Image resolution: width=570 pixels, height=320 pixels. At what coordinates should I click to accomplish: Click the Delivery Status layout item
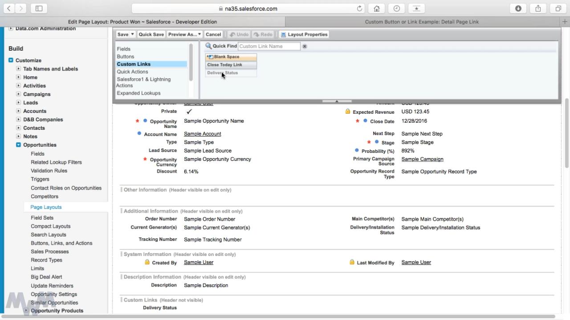[160, 308]
